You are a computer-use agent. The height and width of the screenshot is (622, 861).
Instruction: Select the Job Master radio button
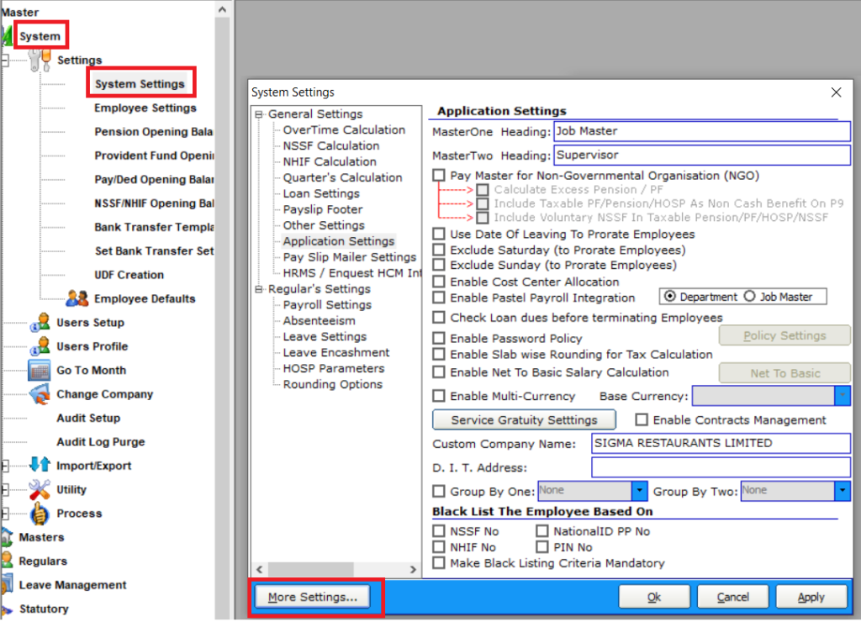click(749, 297)
